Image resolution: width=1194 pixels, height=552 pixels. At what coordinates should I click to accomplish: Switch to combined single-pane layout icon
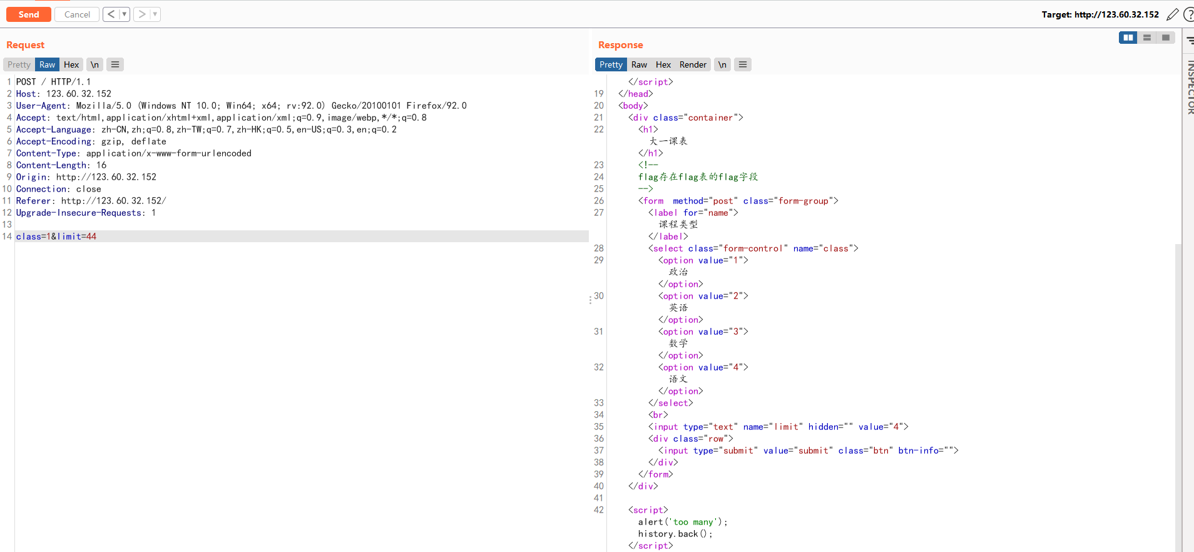1166,38
